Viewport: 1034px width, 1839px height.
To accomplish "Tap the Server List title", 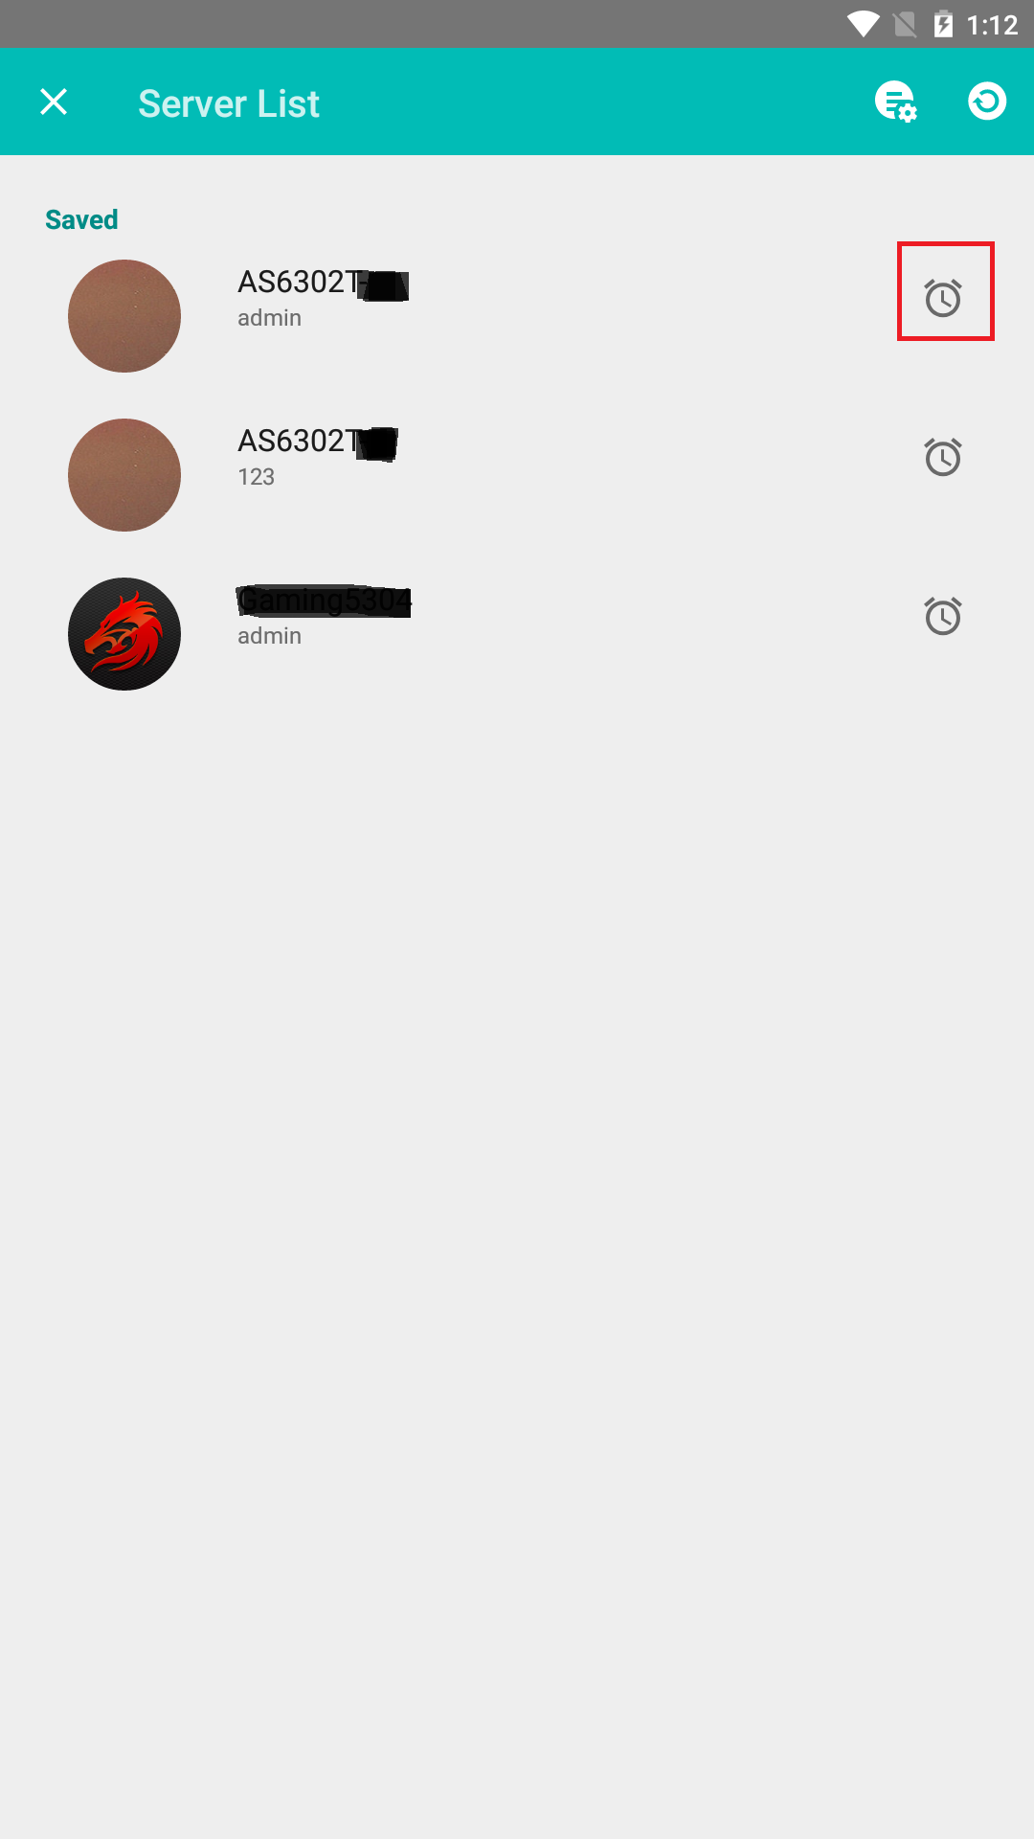I will [229, 103].
